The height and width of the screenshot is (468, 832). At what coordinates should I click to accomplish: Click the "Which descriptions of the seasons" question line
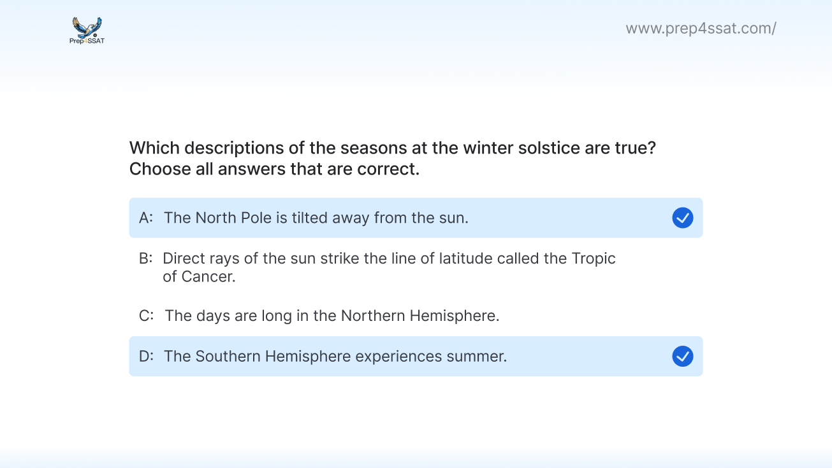point(393,148)
